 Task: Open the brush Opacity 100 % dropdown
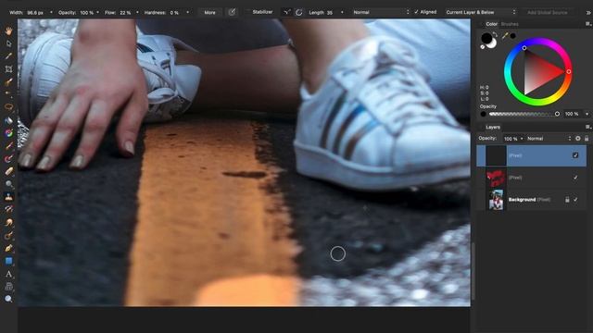tap(98, 12)
